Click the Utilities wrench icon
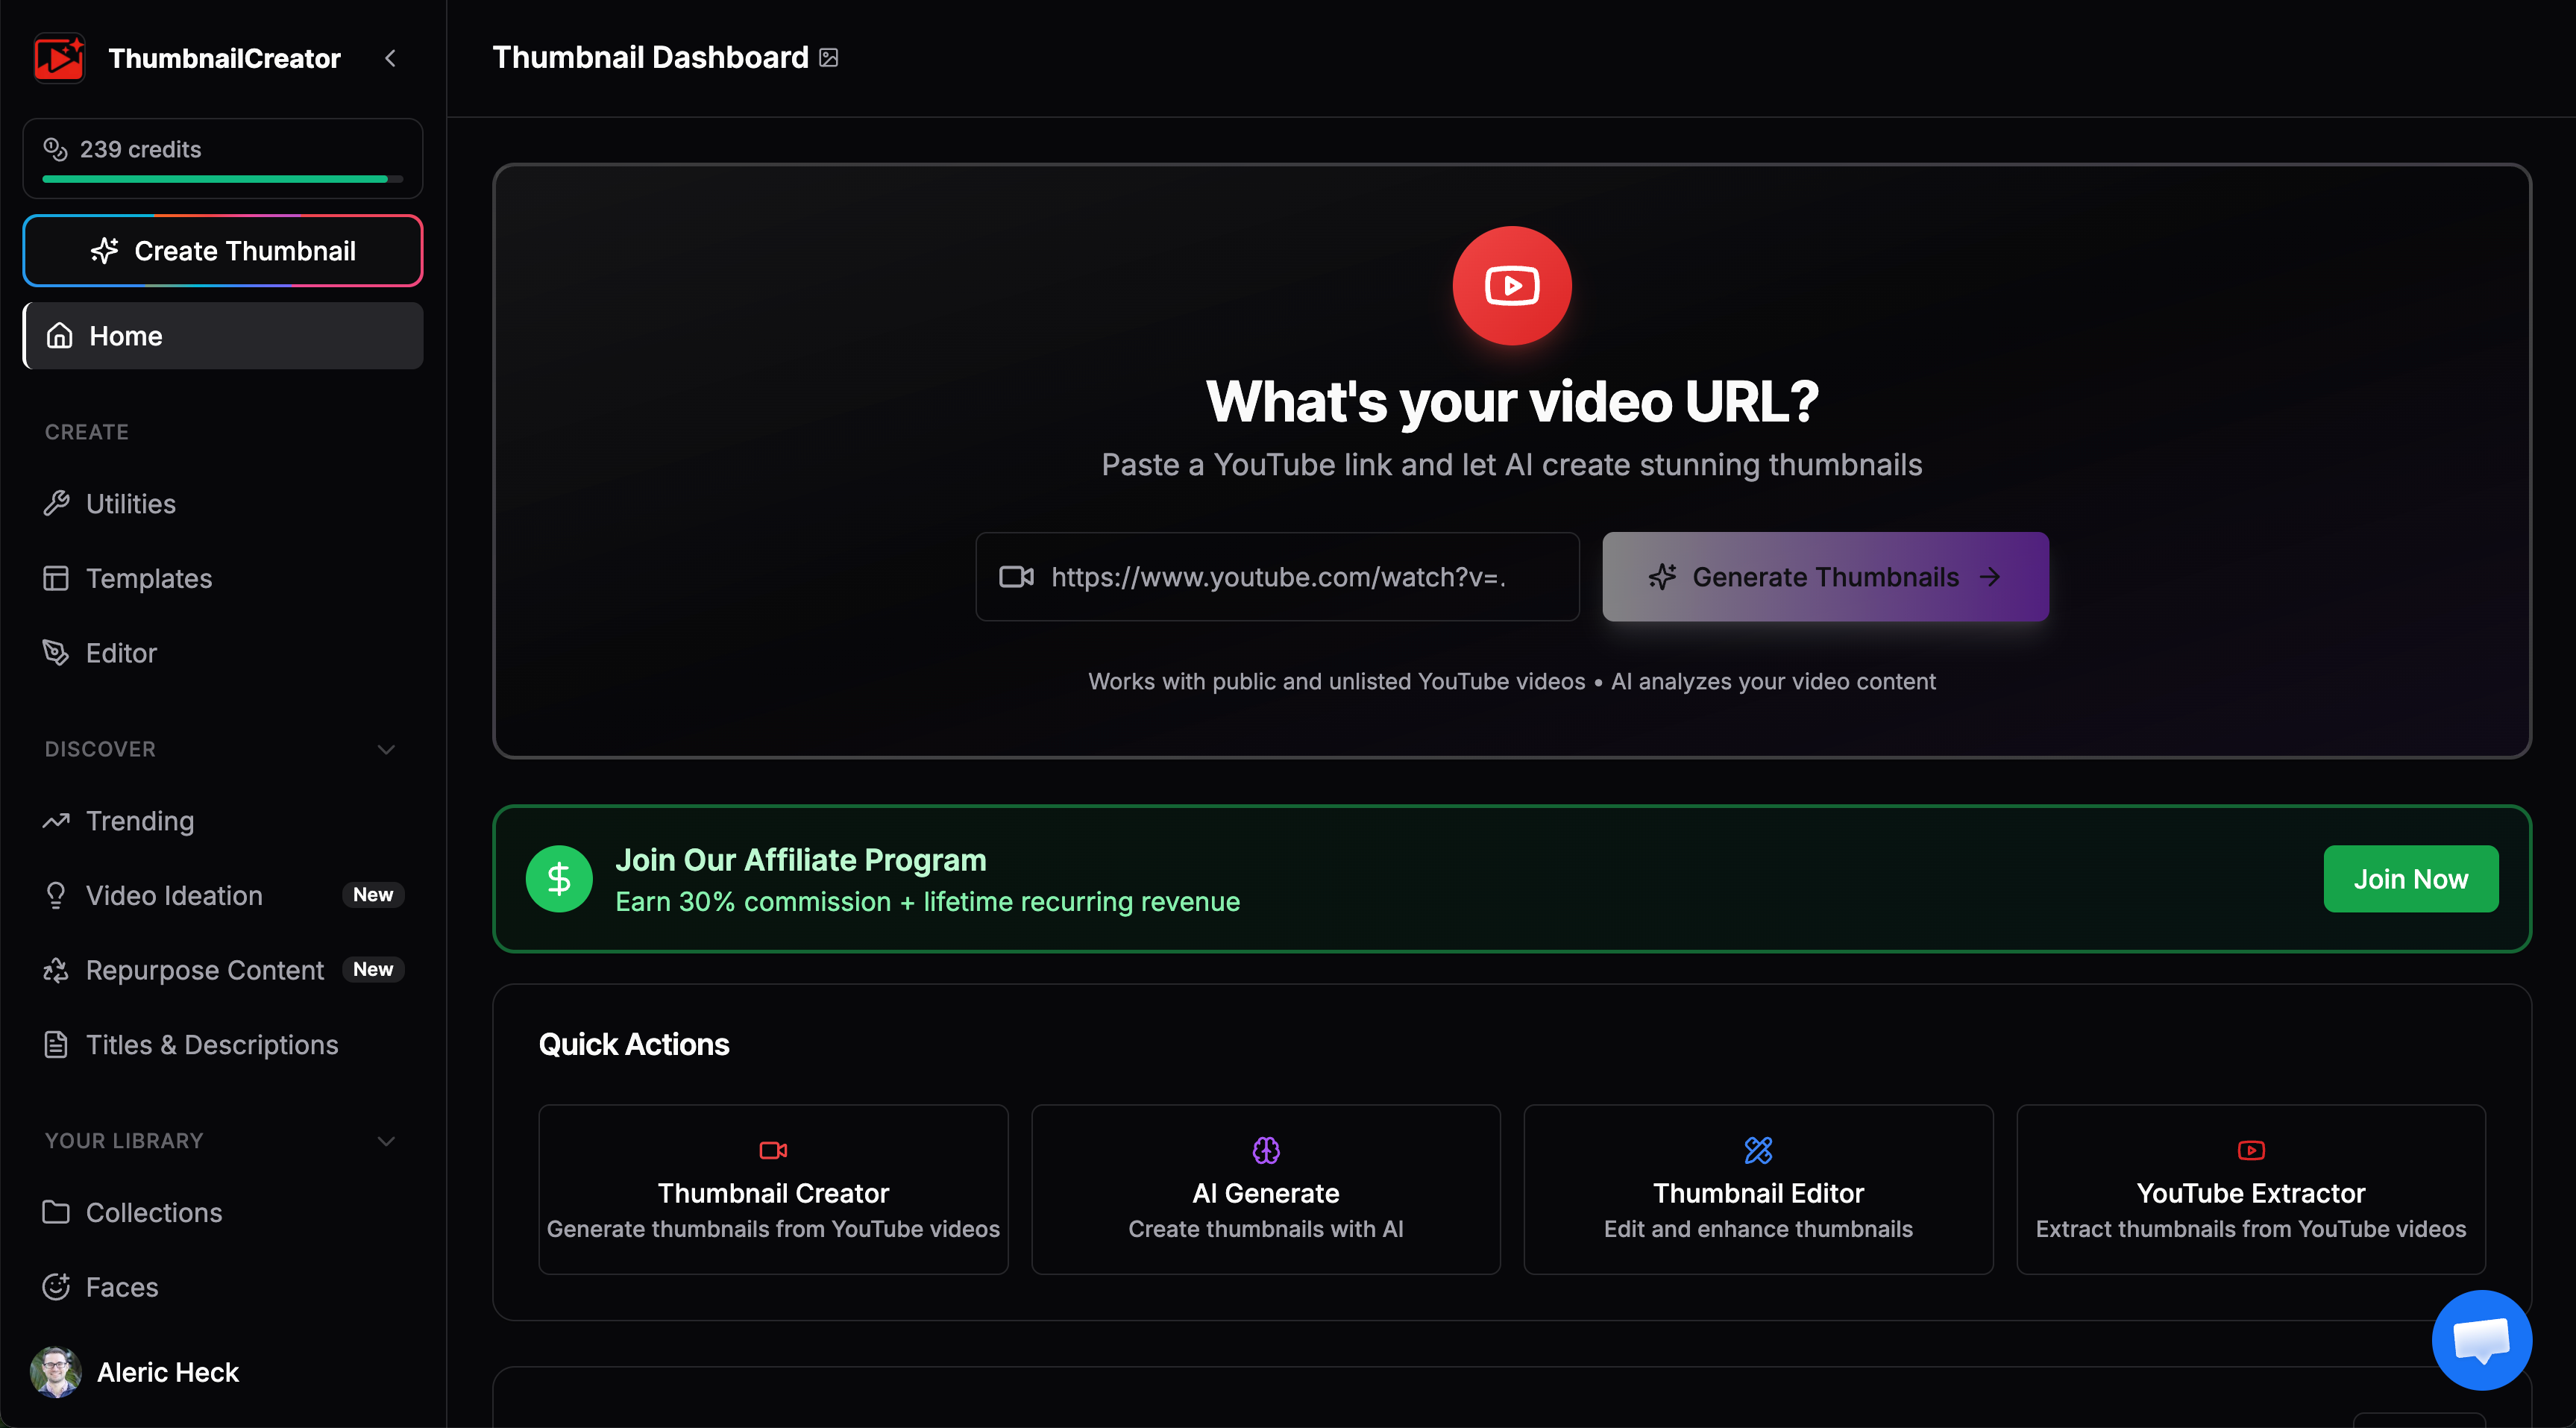2576x1428 pixels. (56, 504)
